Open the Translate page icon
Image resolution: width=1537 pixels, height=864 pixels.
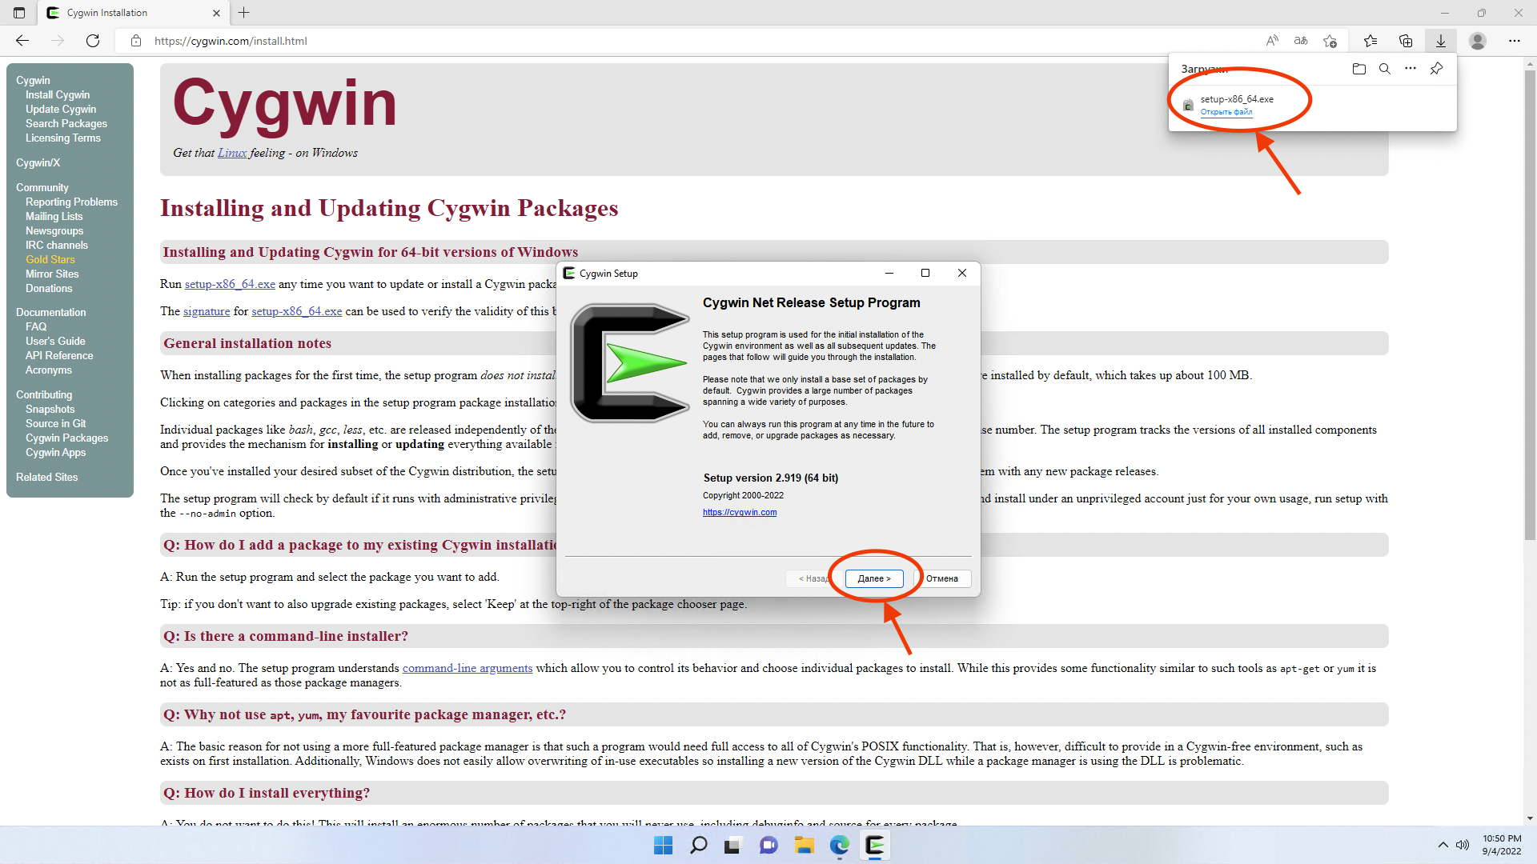click(x=1301, y=41)
